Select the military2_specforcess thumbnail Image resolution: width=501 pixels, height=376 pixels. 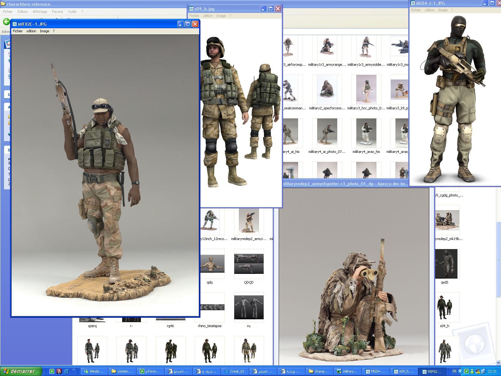click(x=327, y=90)
